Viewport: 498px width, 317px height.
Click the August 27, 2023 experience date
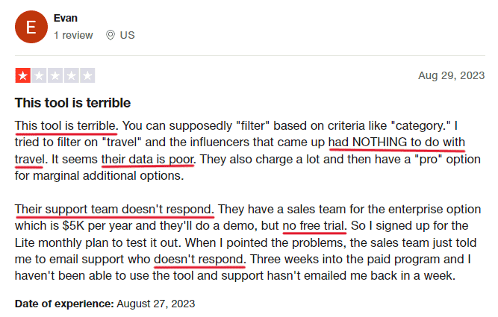[156, 304]
